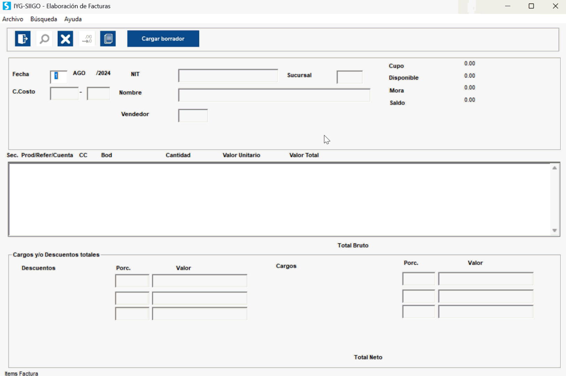Open the Ayuda menu
This screenshot has height=376, width=566.
[x=73, y=19]
